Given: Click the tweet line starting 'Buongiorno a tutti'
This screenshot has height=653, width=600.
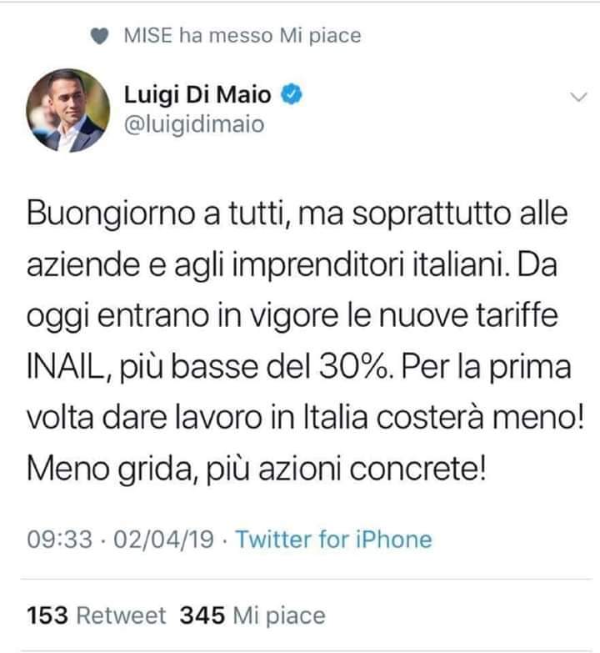Looking at the screenshot, I should point(297,214).
